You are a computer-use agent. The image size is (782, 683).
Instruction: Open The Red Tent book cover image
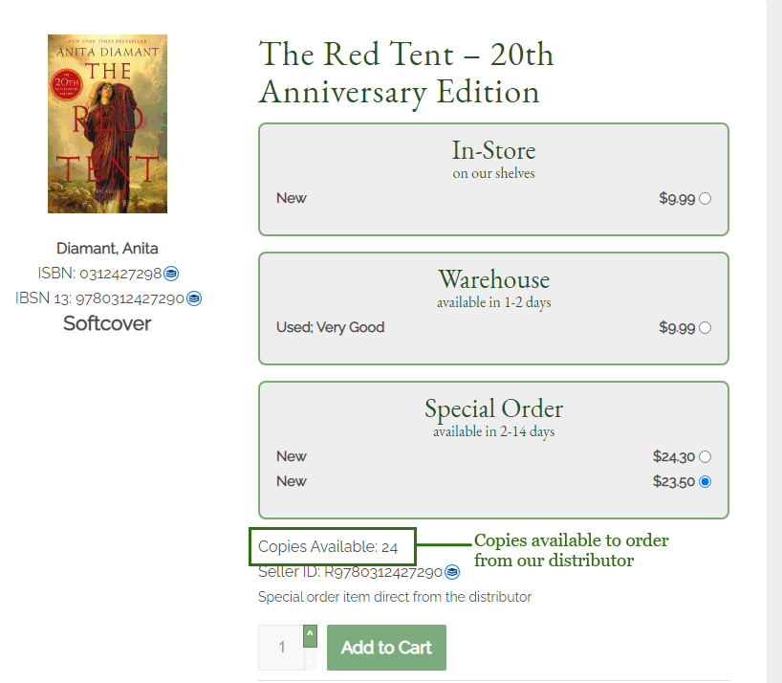click(107, 123)
